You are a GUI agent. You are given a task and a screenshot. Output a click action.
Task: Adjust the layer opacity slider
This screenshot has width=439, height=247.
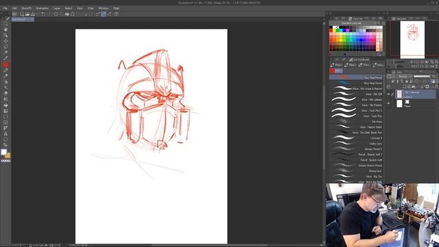(422, 76)
